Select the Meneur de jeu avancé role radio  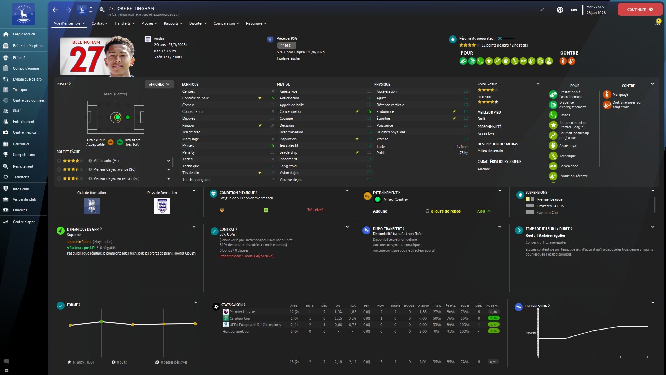point(59,169)
